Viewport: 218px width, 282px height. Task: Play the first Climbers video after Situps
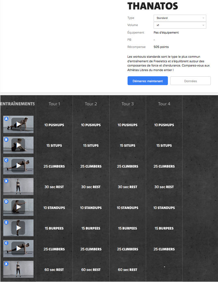tap(18, 166)
